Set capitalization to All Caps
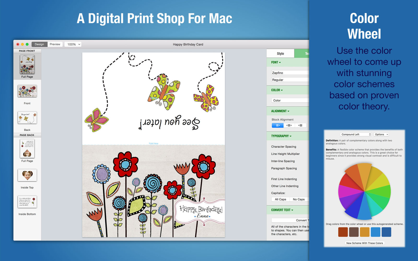Viewport: 418px width, 261px height. coord(280,199)
